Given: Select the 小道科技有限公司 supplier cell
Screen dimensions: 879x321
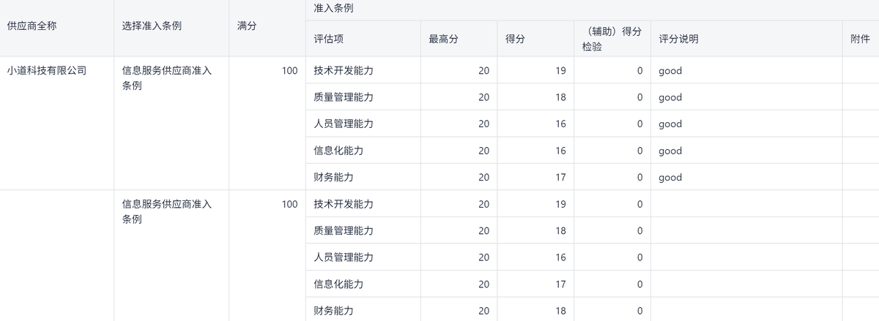Looking at the screenshot, I should [46, 71].
